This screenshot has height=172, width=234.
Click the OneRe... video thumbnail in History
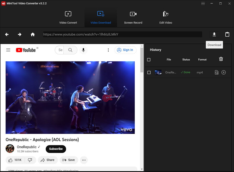(158, 72)
